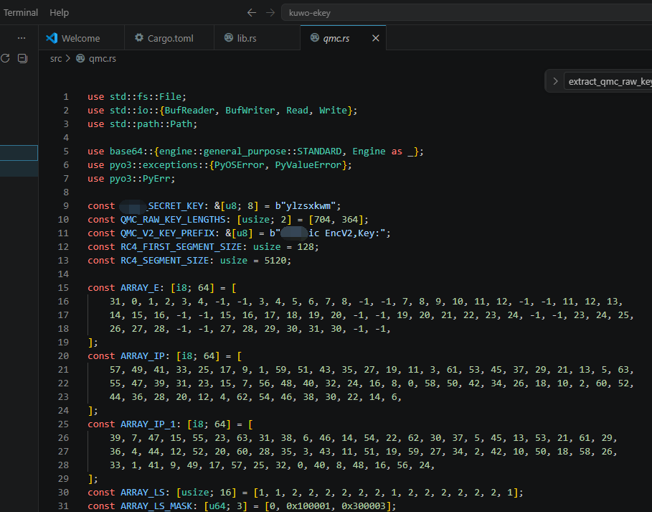Click line number 20 for ARRAY_IP
The image size is (652, 512).
[63, 356]
